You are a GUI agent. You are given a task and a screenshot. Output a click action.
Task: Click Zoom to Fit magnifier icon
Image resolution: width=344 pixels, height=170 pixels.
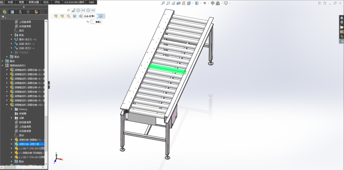pyautogui.click(x=163, y=3)
